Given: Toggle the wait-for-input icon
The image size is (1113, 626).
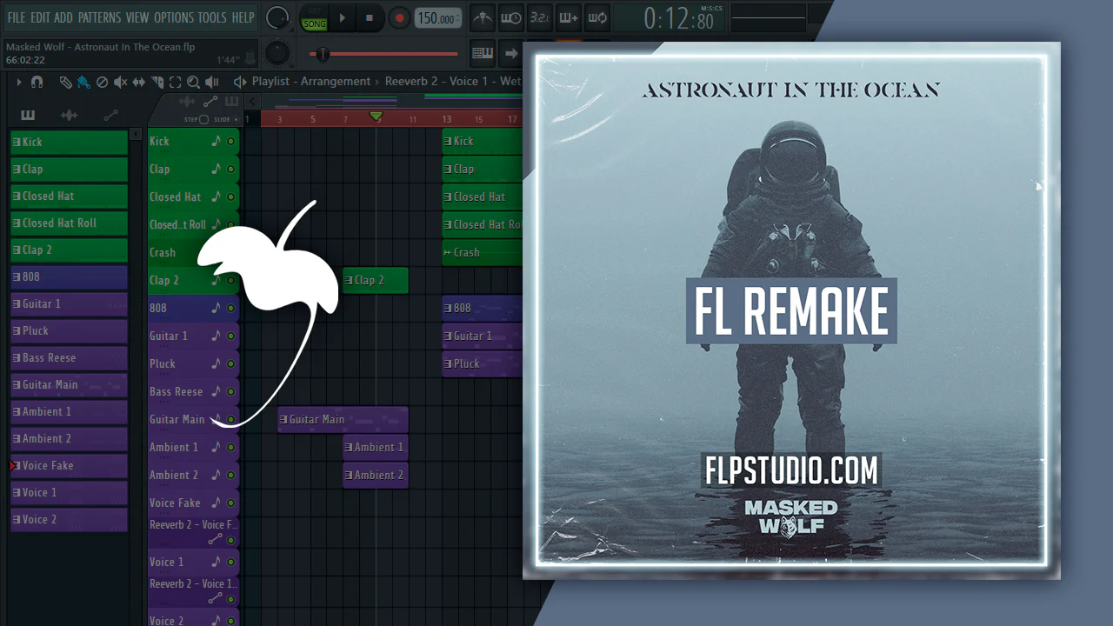Looking at the screenshot, I should pos(511,17).
